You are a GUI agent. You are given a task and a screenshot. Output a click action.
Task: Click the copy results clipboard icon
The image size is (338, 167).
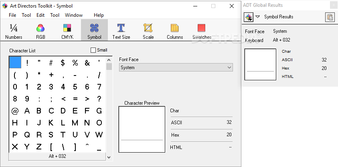(330, 17)
